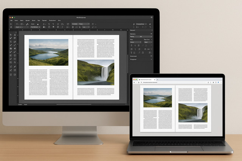This screenshot has width=242, height=161.
Task: Click the phone-shaped icon below the eraser icon
Action: point(150,27)
